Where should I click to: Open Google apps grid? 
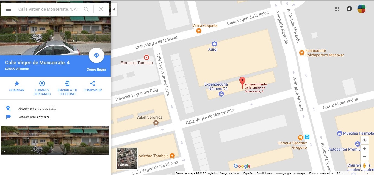point(337,9)
